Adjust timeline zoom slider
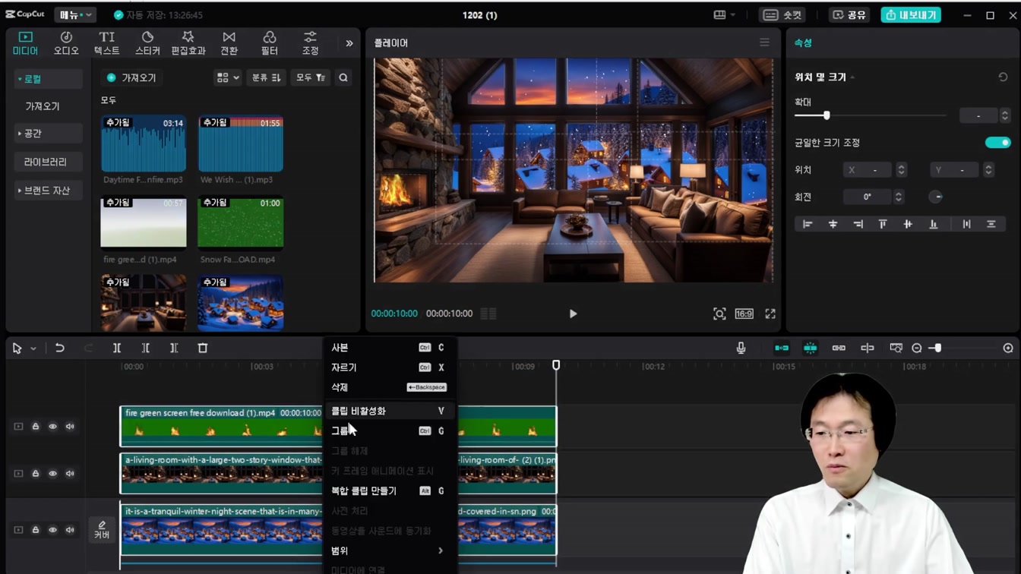Screen dimensions: 1021x574 [937, 348]
